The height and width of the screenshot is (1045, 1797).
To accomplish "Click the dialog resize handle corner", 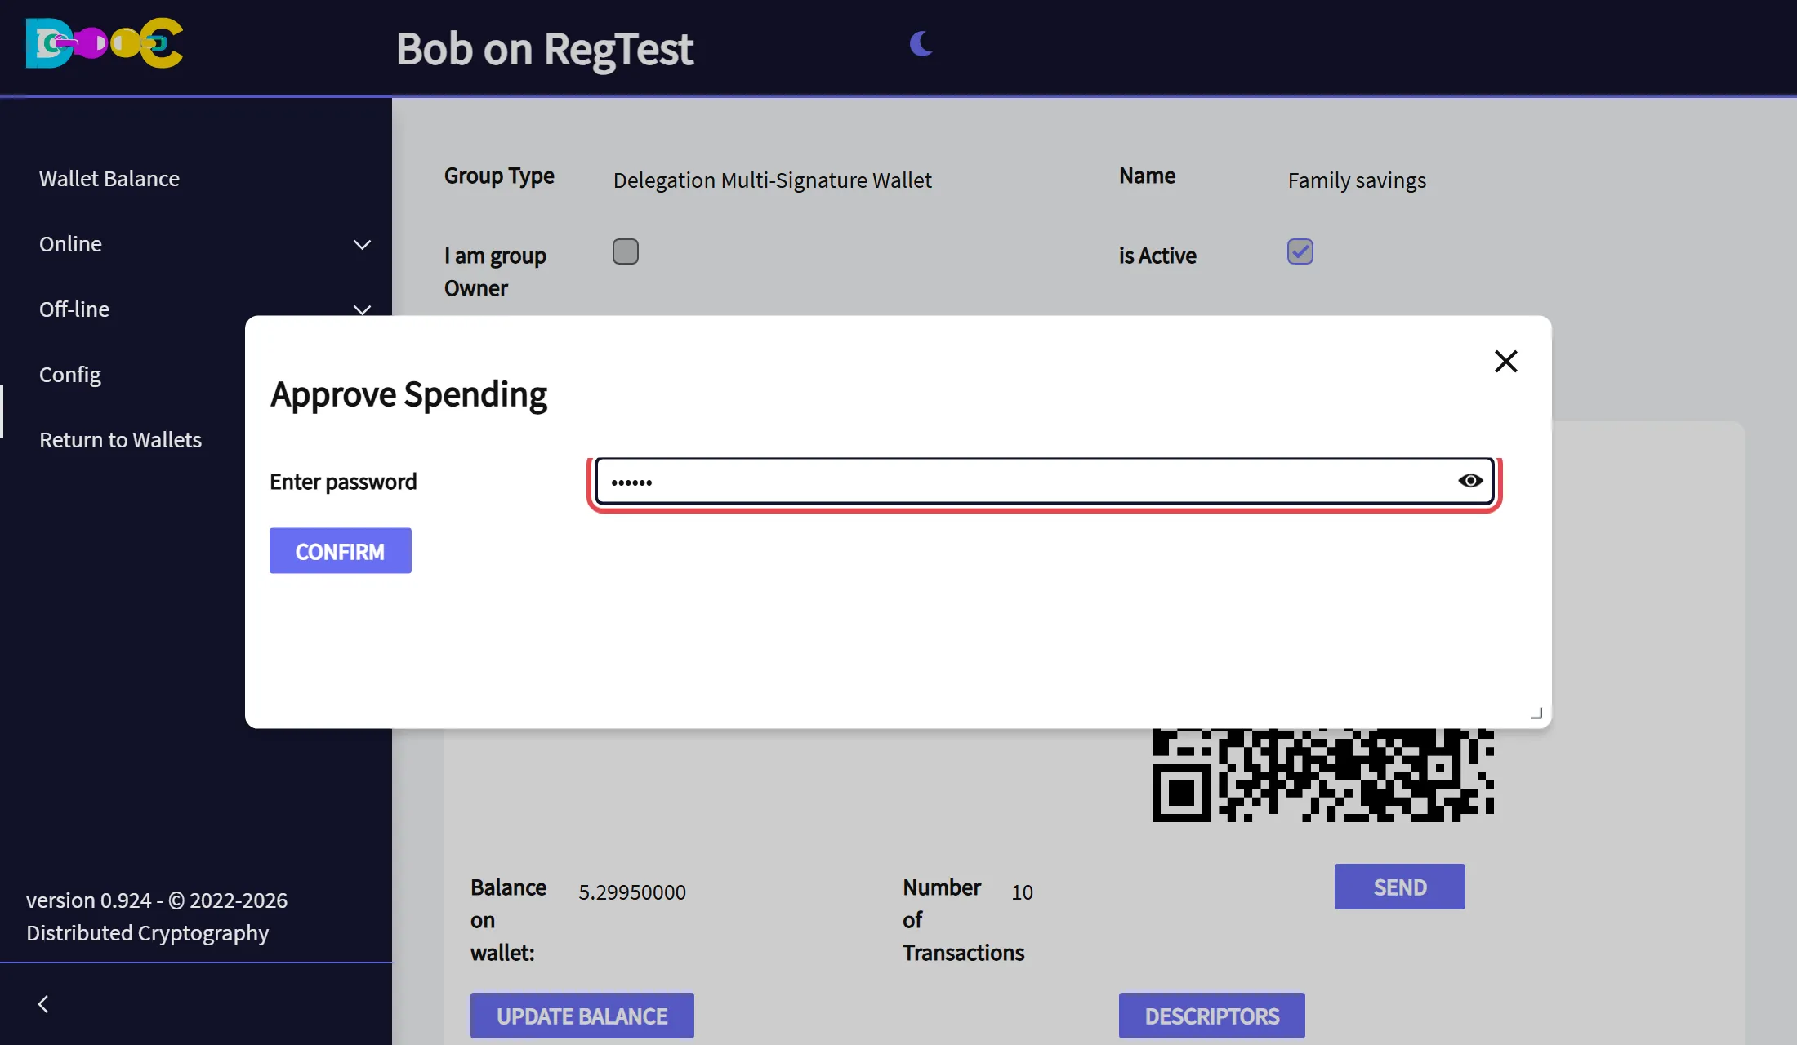I will click(1536, 714).
